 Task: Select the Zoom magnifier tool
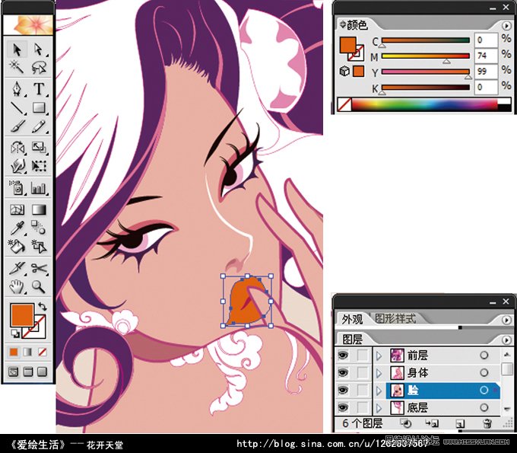click(39, 286)
